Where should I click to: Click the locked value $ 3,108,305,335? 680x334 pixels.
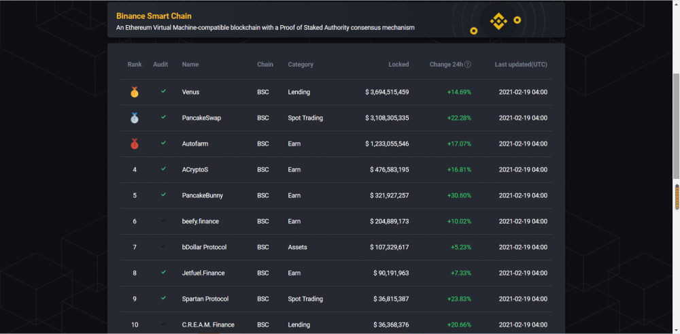[x=387, y=118]
